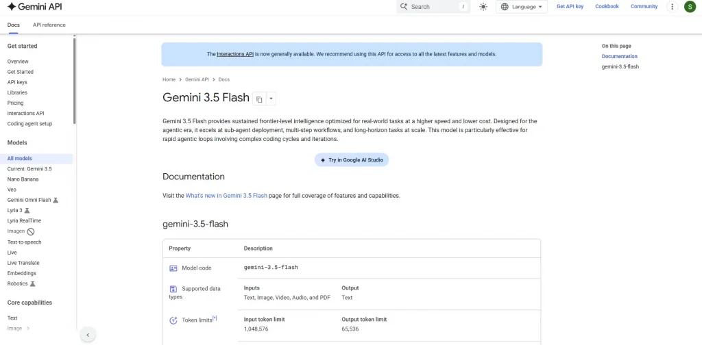The image size is (702, 345).
Task: Open Text-to-speech in sidebar
Action: (24, 242)
